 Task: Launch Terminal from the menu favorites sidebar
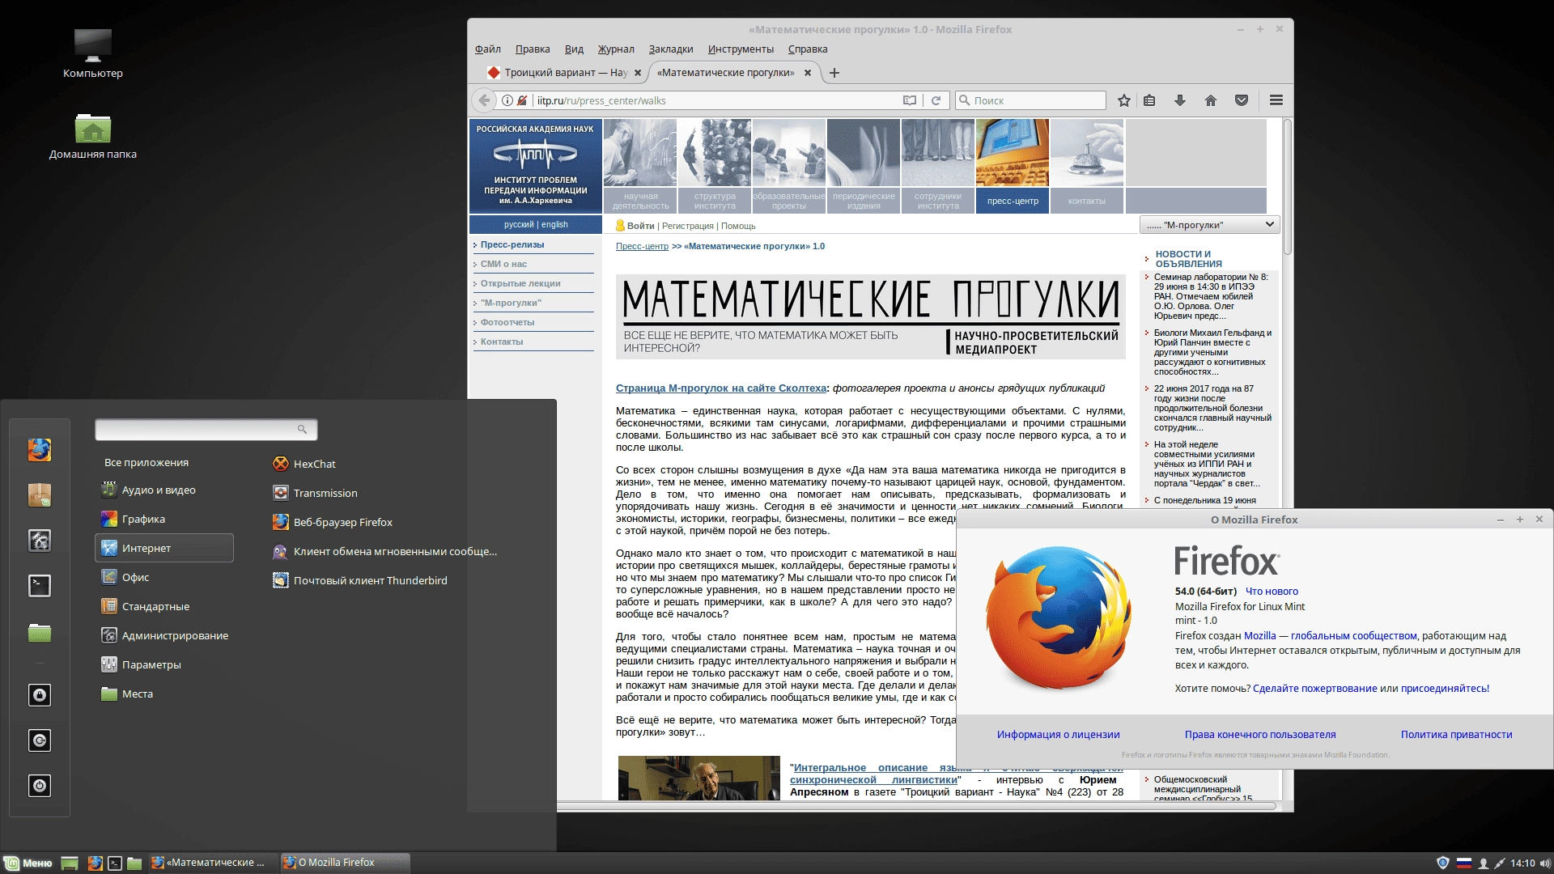pyautogui.click(x=40, y=585)
